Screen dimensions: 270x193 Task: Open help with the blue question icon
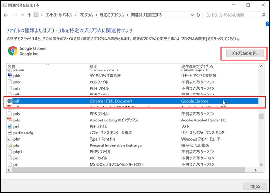click(x=268, y=24)
